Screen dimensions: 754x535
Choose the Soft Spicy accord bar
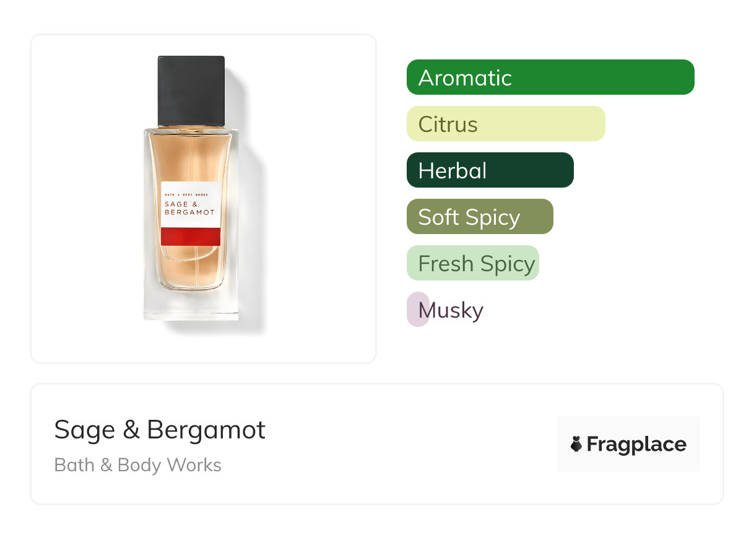pyautogui.click(x=479, y=217)
